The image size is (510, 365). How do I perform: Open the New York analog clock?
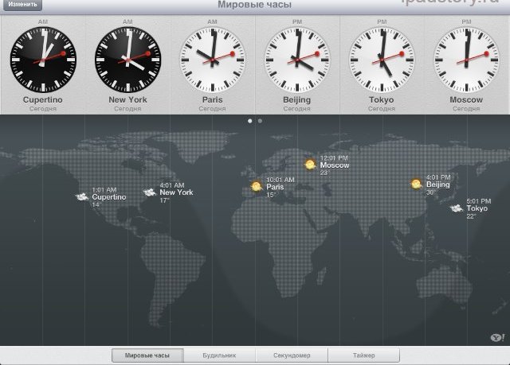coord(127,60)
